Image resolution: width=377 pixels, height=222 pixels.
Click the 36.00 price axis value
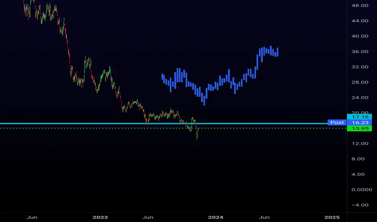360,51
